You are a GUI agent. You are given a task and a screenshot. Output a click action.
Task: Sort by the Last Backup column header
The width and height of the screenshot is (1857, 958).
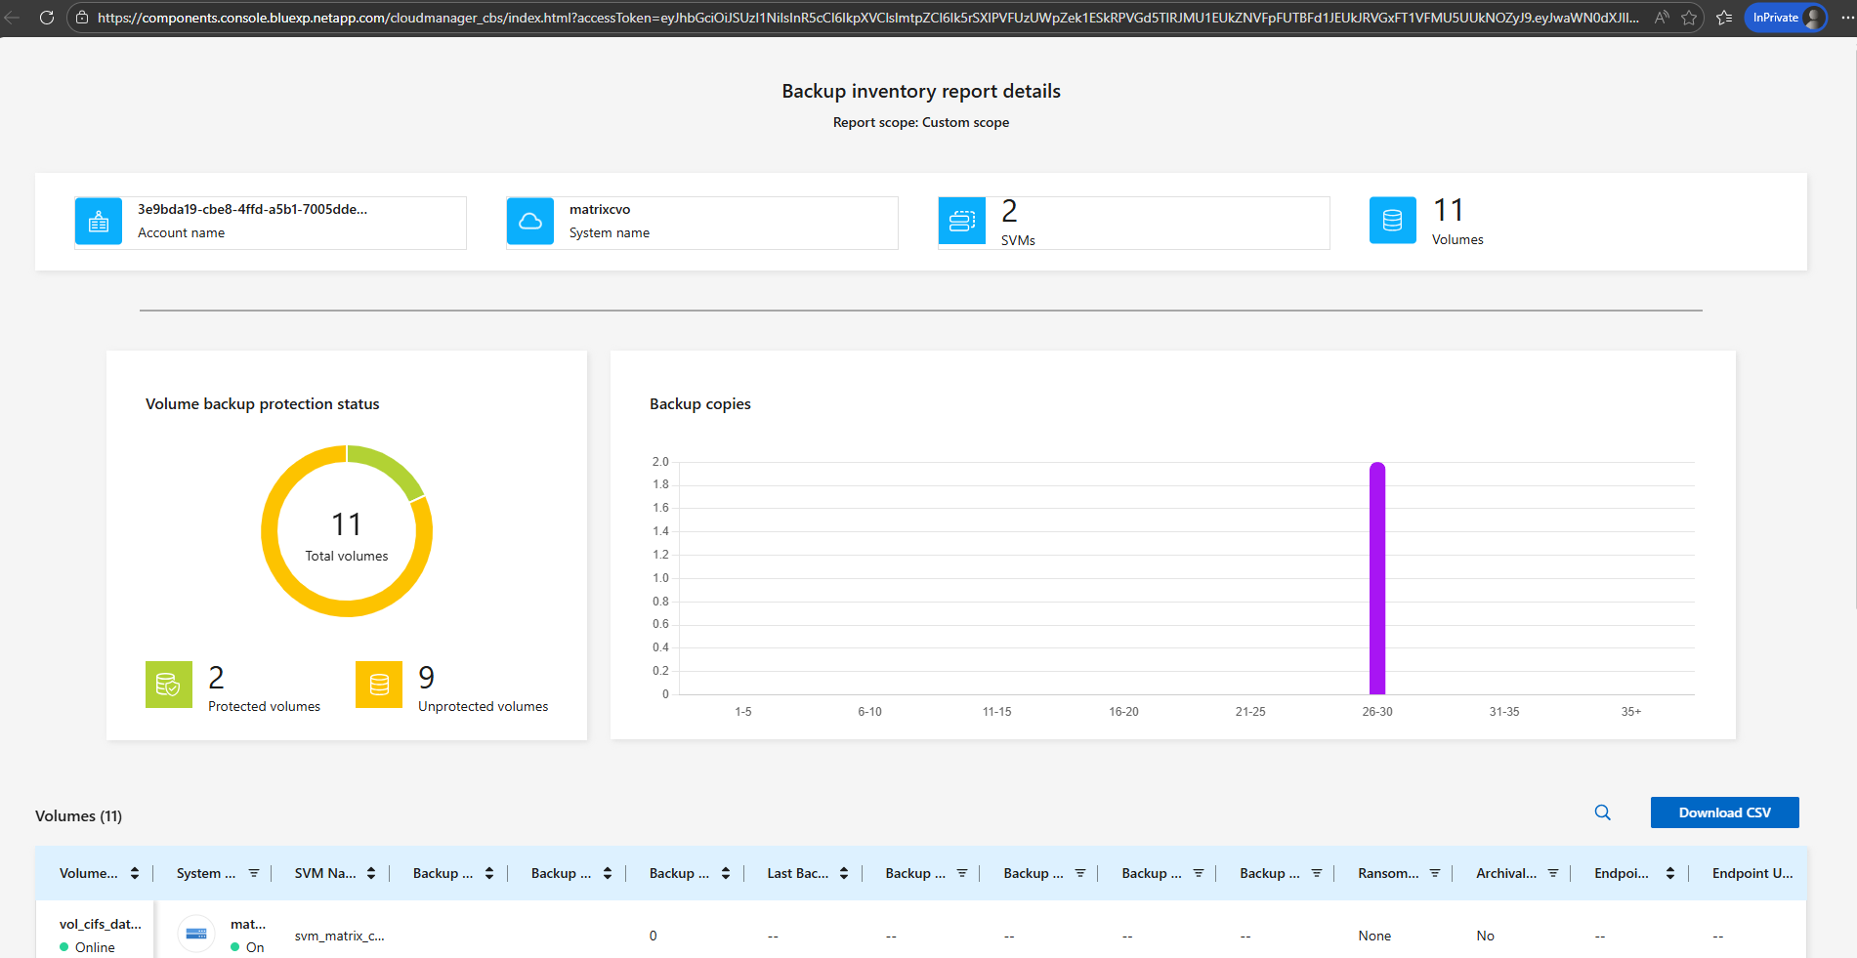point(844,873)
